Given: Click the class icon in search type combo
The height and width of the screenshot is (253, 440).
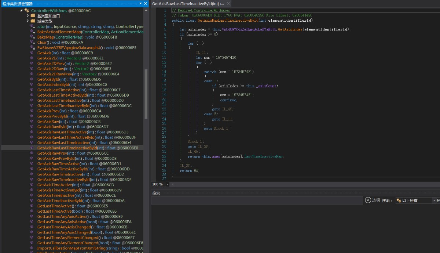Looking at the screenshot, I should [399, 200].
